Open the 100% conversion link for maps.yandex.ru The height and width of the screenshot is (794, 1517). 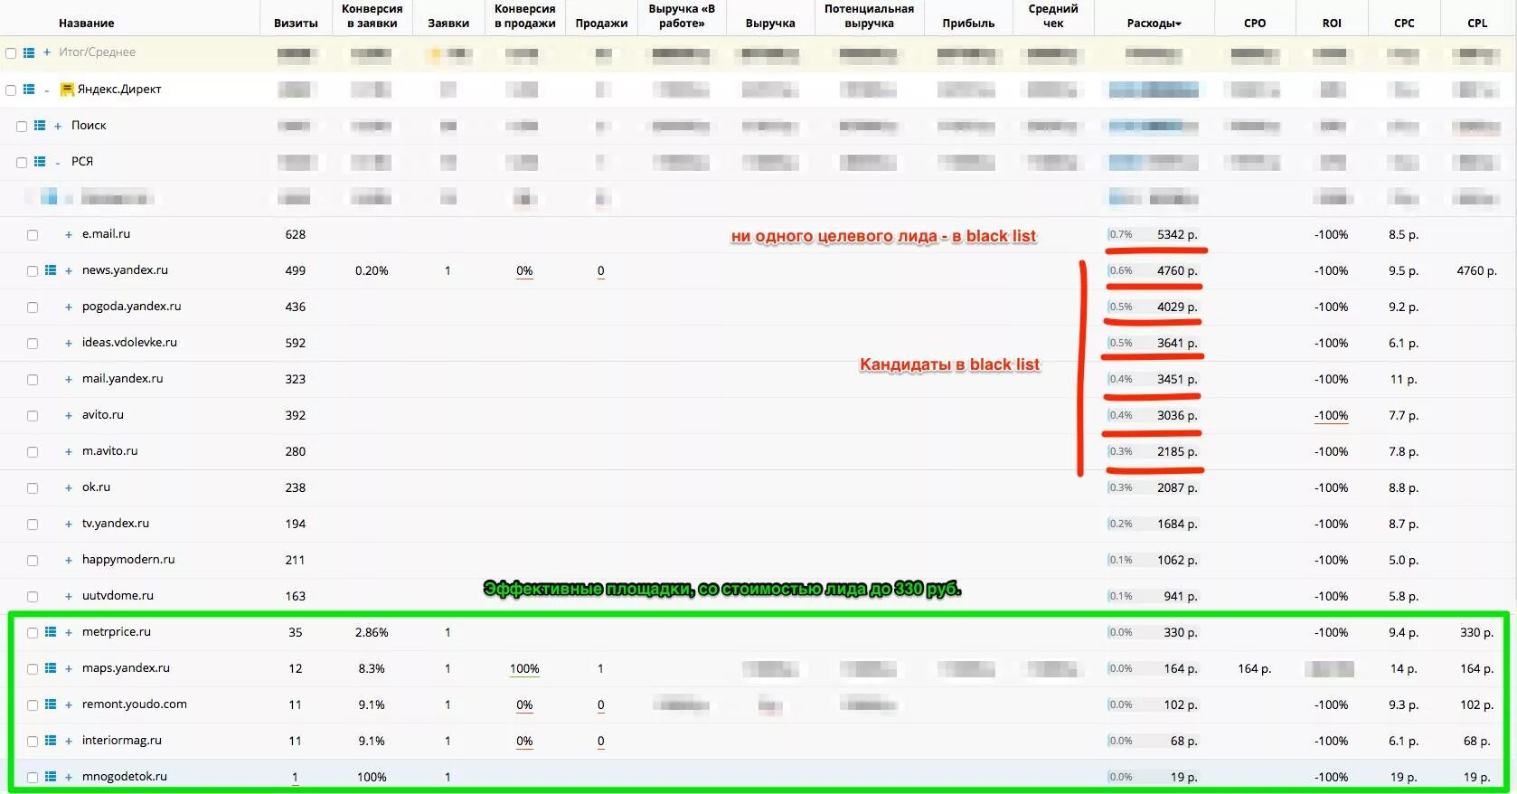tap(524, 668)
